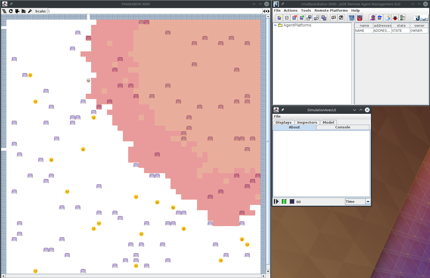Screen dimensions: 430x278
Task: Click the name column header
Action: pos(364,26)
